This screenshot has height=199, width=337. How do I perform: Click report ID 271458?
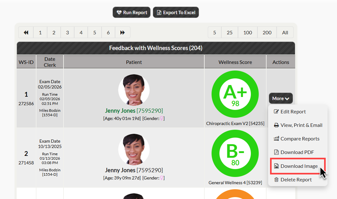(x=26, y=163)
